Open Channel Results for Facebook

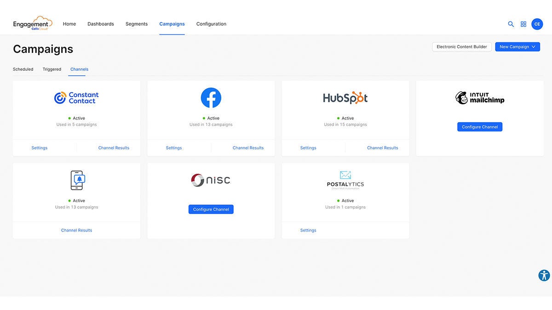click(248, 147)
